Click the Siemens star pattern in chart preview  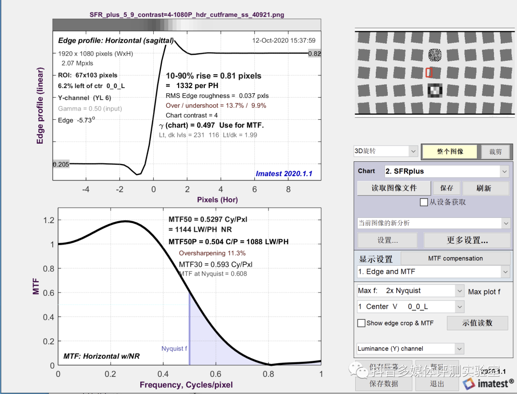[435, 55]
